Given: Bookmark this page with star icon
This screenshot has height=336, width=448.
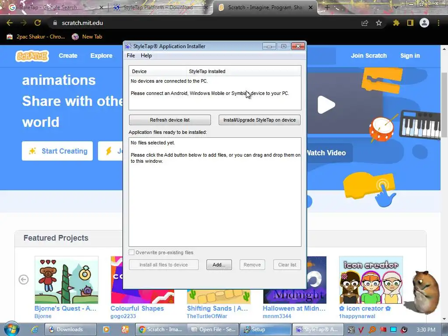Looking at the screenshot, I should pos(379,23).
